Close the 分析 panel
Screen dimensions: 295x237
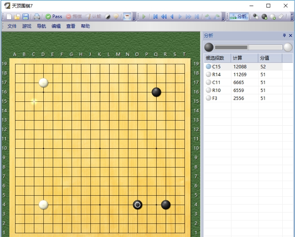(290, 35)
